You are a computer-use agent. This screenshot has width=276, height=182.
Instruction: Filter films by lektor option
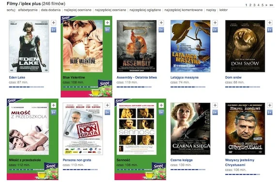(x=223, y=10)
